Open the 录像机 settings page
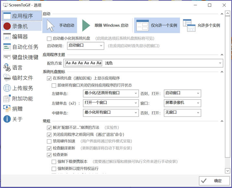The width and height of the screenshot is (232, 188). [x=22, y=26]
